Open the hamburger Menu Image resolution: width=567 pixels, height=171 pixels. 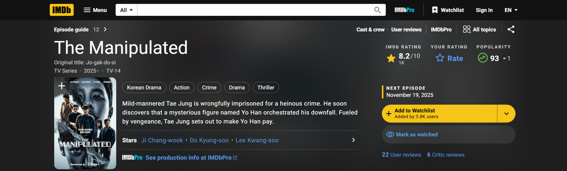coord(95,10)
